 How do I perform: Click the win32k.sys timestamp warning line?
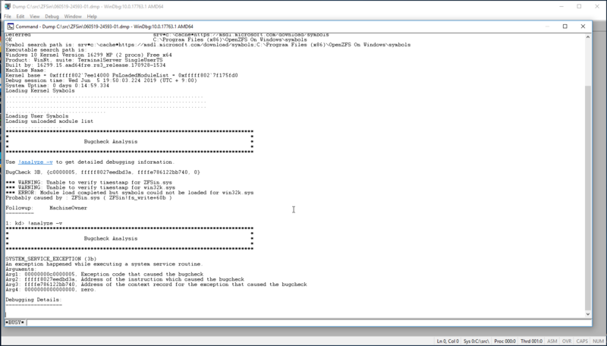pyautogui.click(x=90, y=187)
